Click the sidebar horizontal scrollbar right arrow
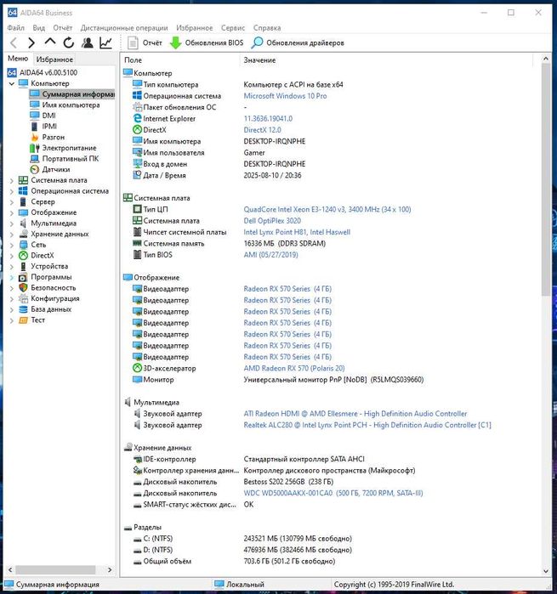This screenshot has height=594, width=557. tap(110, 569)
